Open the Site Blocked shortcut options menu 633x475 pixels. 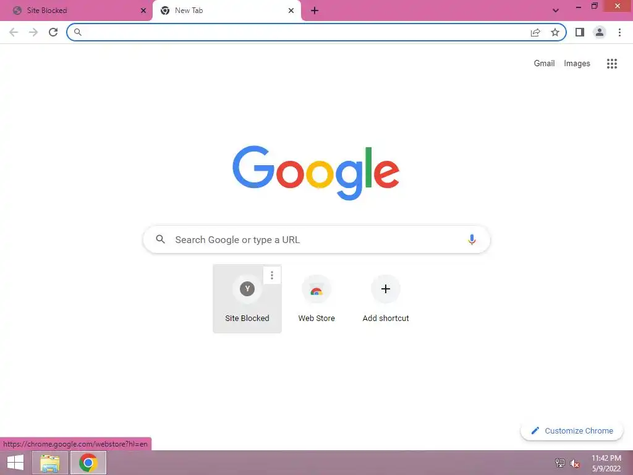(272, 275)
